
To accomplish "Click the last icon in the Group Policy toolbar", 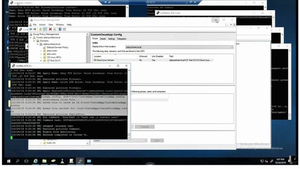I will tap(64, 29).
